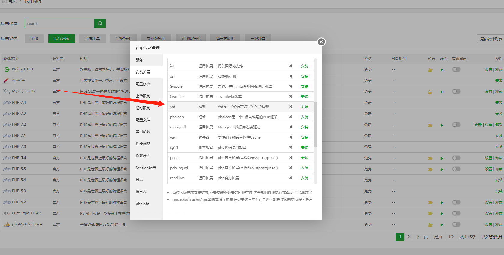Install the phalcon extension
504x255 pixels.
click(305, 117)
